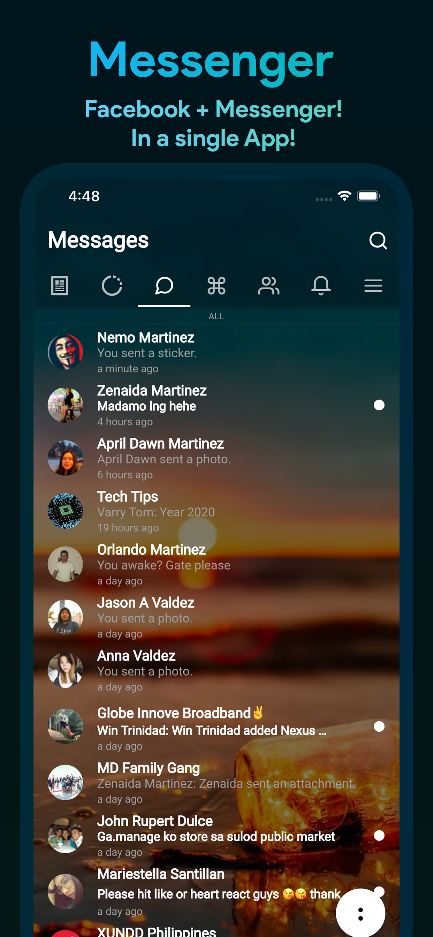
Task: Open the stories circle tab icon
Action: tap(112, 285)
